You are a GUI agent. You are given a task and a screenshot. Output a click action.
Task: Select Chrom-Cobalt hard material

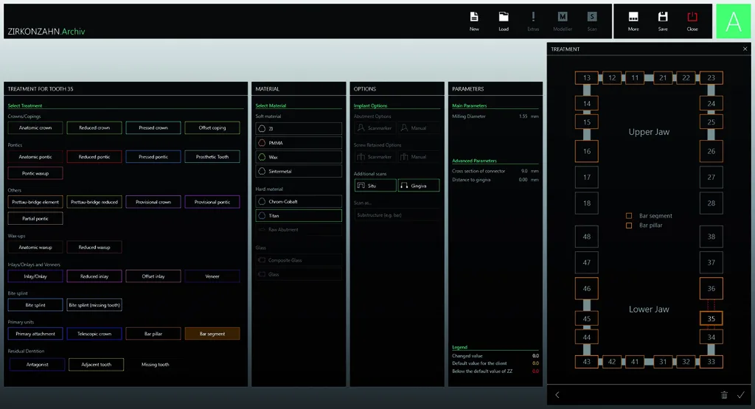coord(299,202)
